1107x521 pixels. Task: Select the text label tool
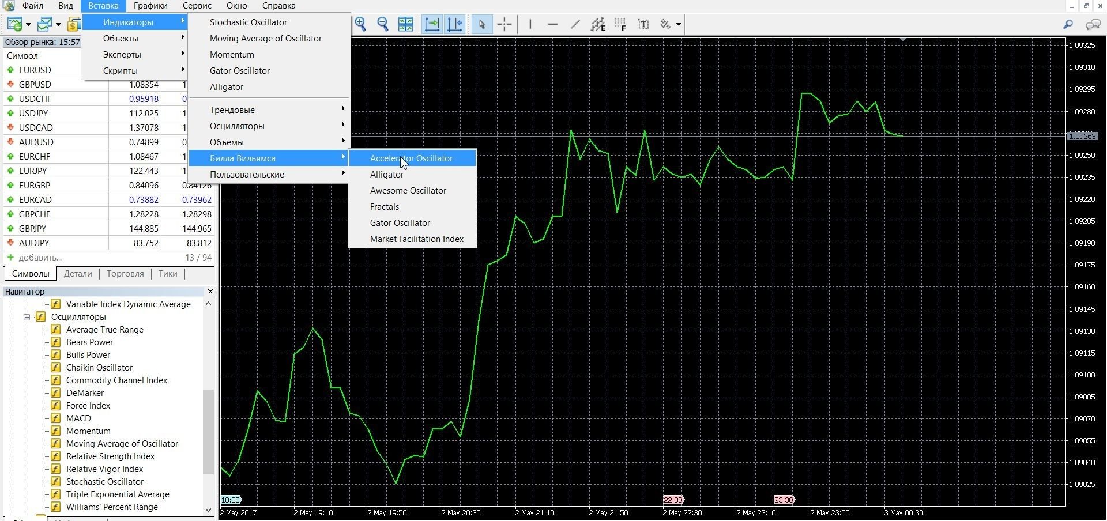[x=643, y=24]
